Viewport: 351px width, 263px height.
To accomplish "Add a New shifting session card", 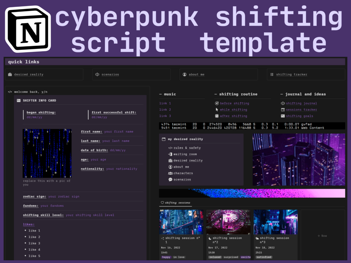I will point(322,236).
